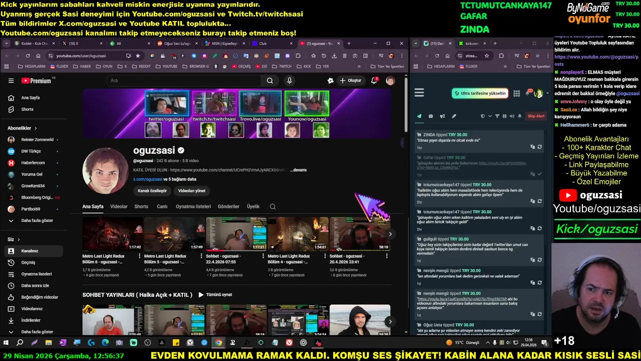This screenshot has width=641, height=361.
Task: Switch to the Canlı channel tab
Action: point(162,207)
